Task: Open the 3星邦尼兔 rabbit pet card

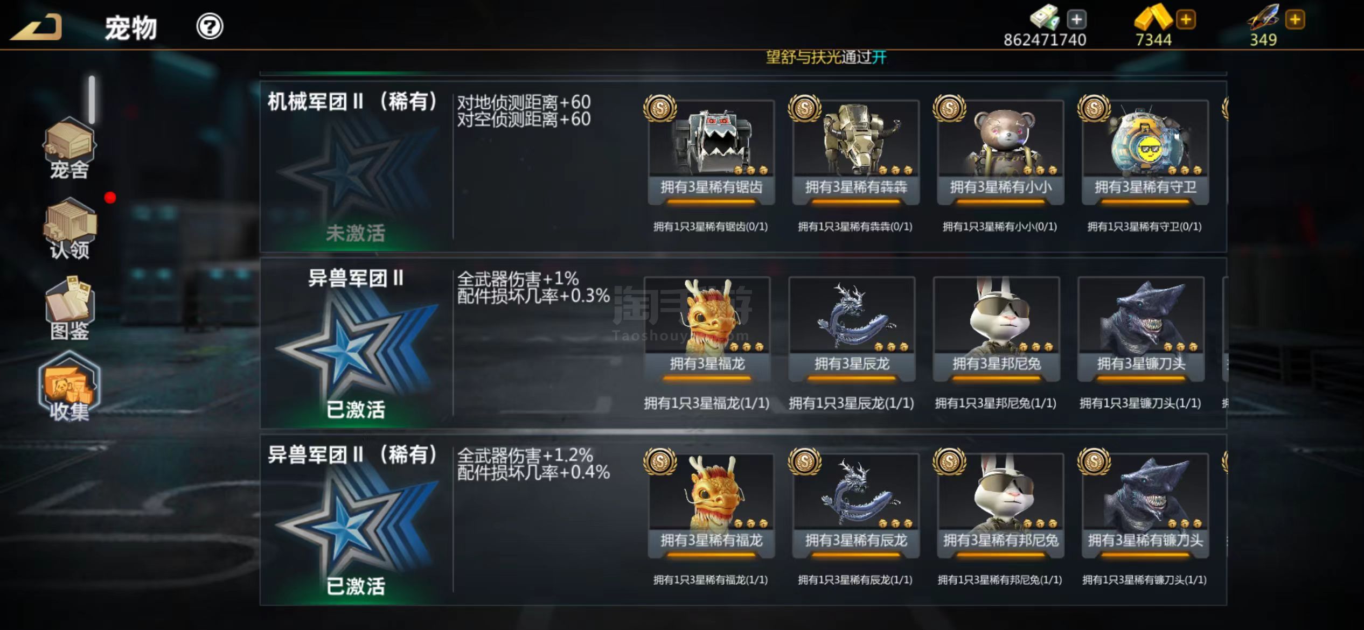Action: pyautogui.click(x=996, y=329)
